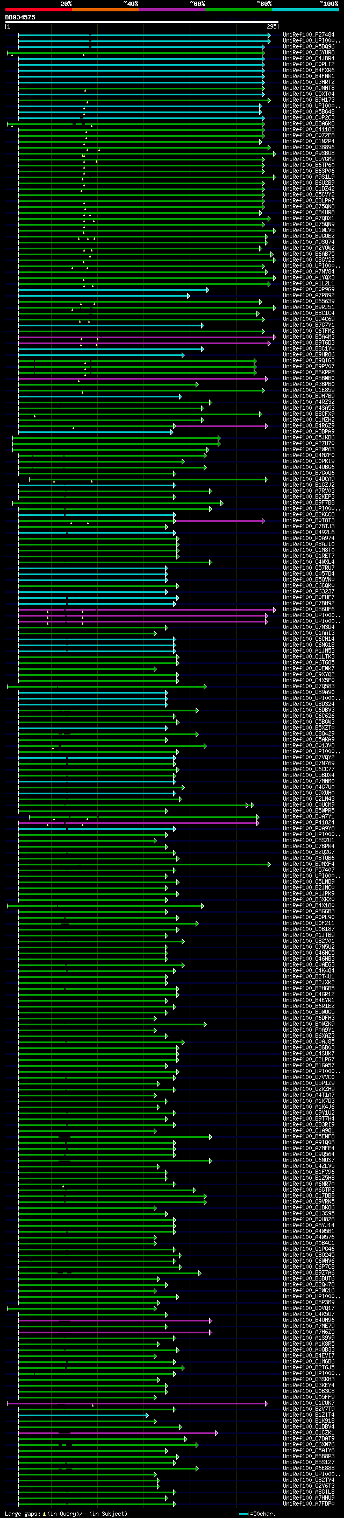This screenshot has height=1518, width=344.
Task: Click the cyan ~100% identity legend segment
Action: [x=305, y=10]
